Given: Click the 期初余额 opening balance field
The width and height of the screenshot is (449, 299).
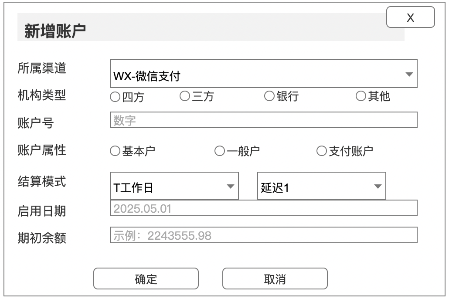Looking at the screenshot, I should tap(262, 236).
